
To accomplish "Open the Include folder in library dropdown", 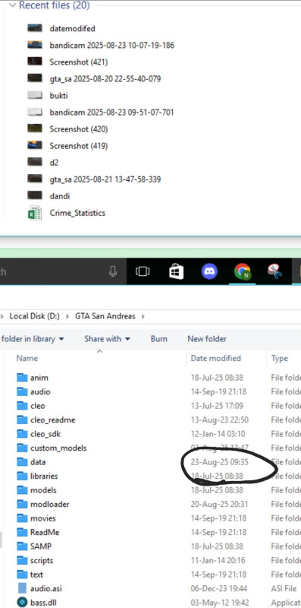I will pyautogui.click(x=33, y=339).
